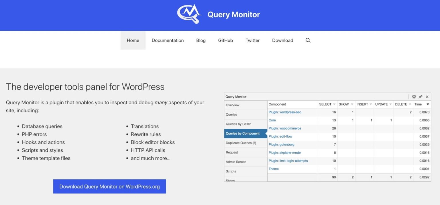Pin the Query Monitor panel
Image resolution: width=440 pixels, height=205 pixels.
coord(421,97)
